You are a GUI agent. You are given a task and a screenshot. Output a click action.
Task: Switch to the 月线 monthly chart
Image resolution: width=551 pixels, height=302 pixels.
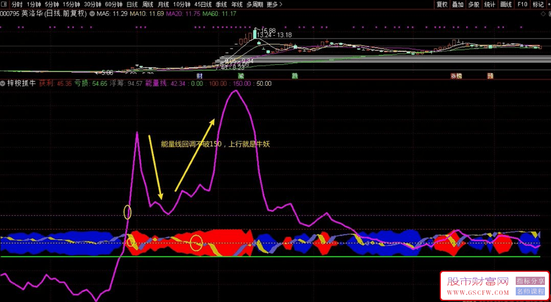[x=163, y=4]
